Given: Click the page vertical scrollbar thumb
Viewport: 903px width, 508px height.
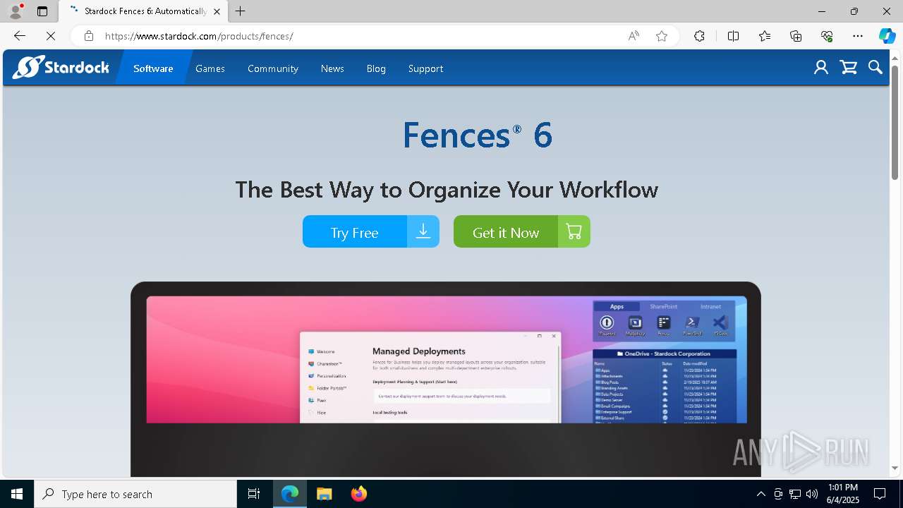Looking at the screenshot, I should tap(895, 122).
